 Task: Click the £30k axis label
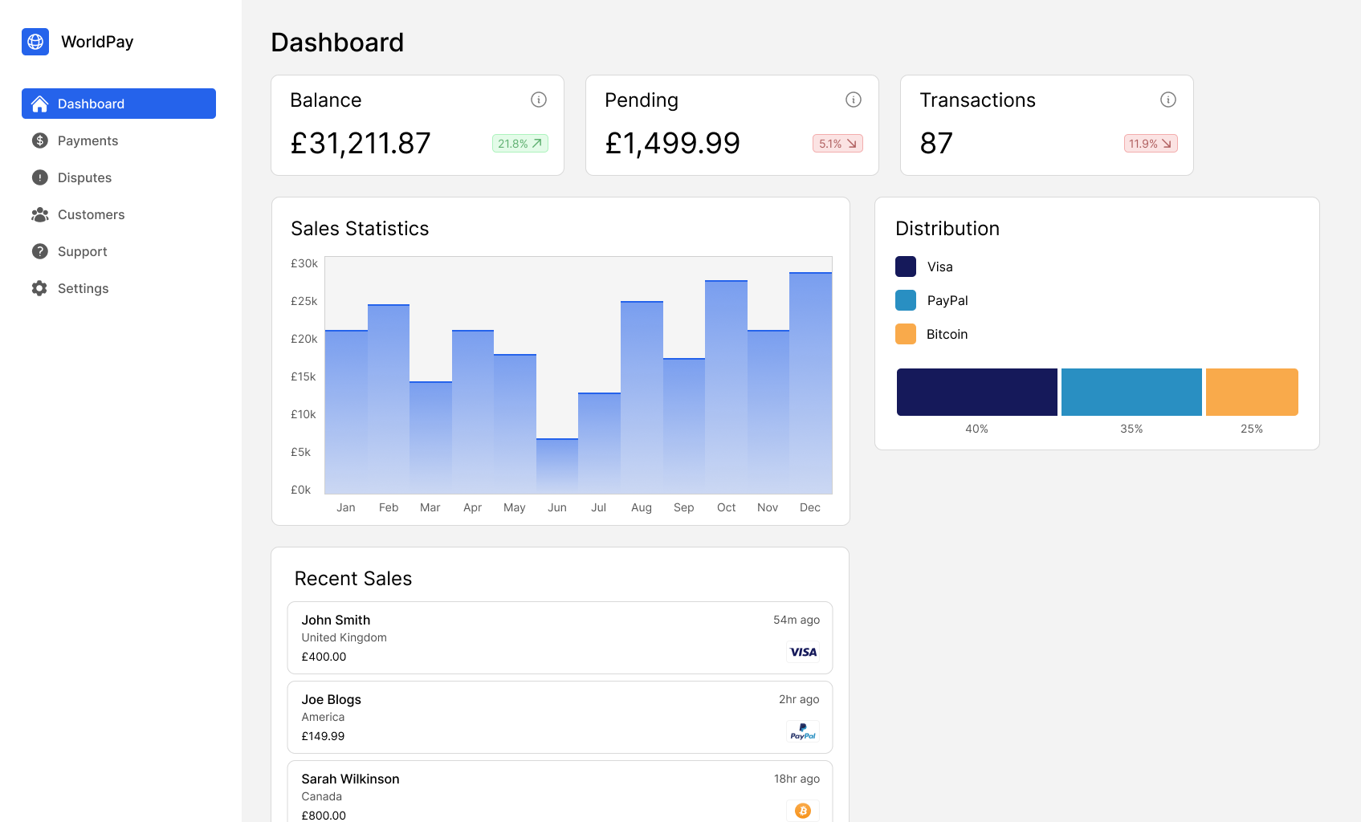point(304,263)
